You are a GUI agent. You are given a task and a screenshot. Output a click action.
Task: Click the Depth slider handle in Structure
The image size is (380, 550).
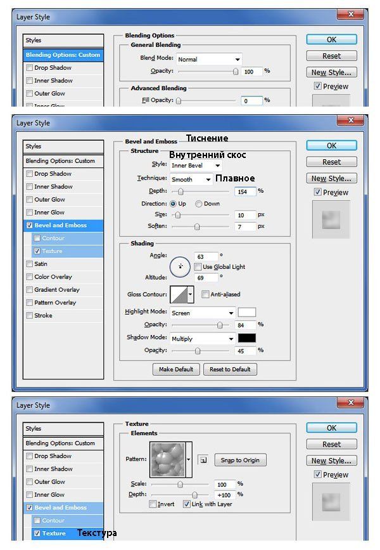(180, 192)
